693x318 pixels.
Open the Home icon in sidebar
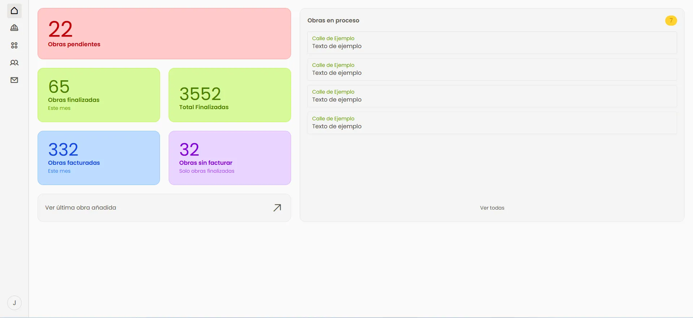(x=14, y=11)
